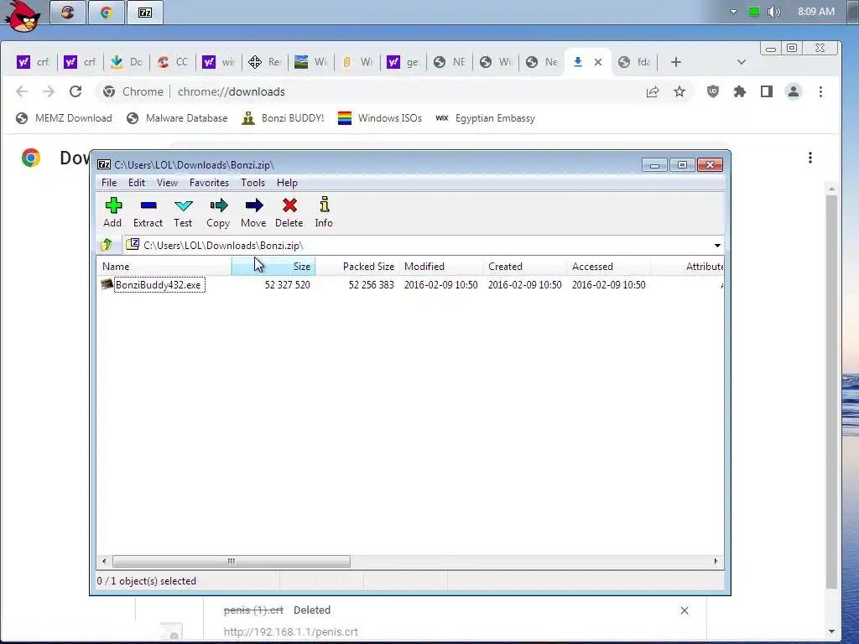Image resolution: width=859 pixels, height=644 pixels.
Task: Open Chrome profile avatar
Action: pyautogui.click(x=794, y=91)
